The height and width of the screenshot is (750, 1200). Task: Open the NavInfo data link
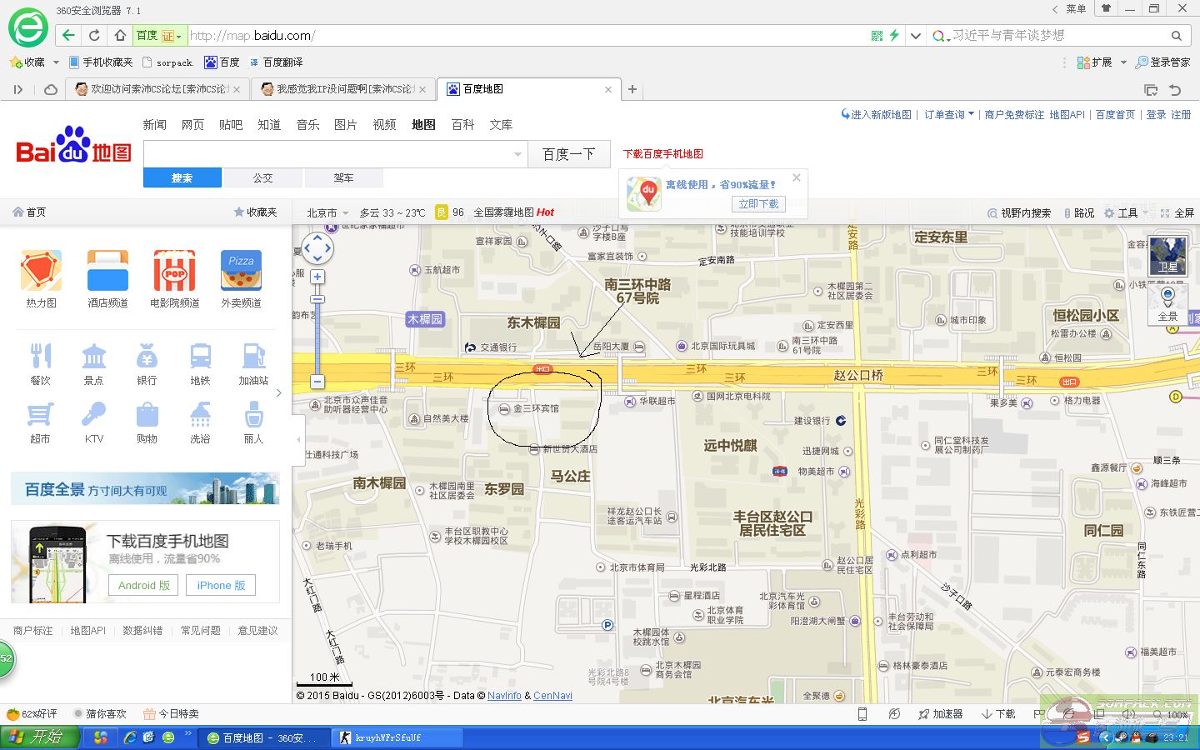pos(504,695)
